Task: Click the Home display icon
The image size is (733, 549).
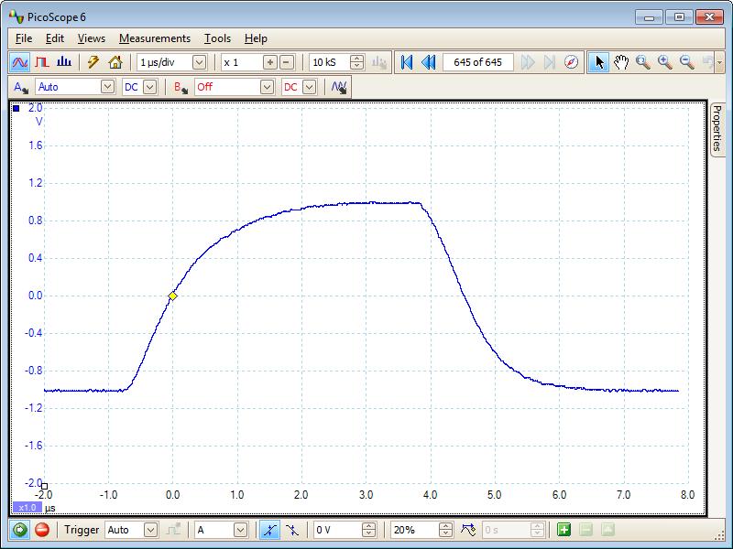Action: pos(115,62)
